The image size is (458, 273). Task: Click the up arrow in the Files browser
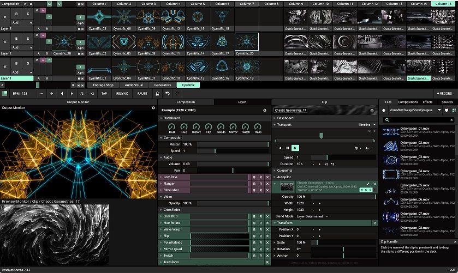point(384,110)
